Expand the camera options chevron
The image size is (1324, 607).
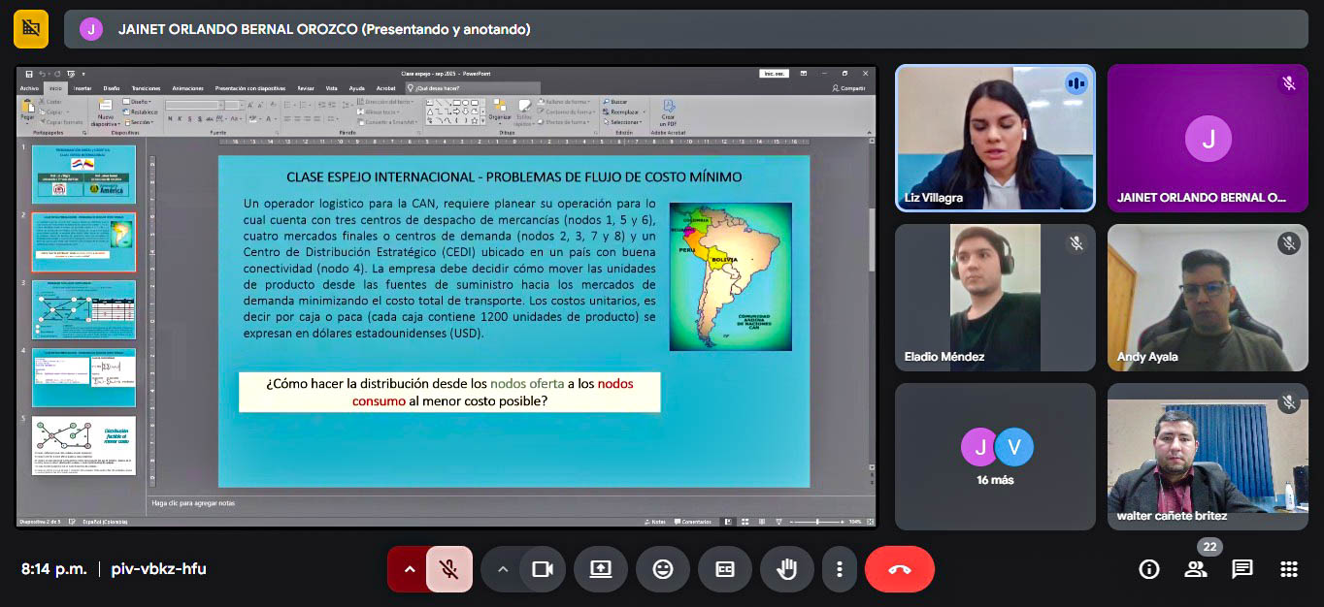(503, 569)
